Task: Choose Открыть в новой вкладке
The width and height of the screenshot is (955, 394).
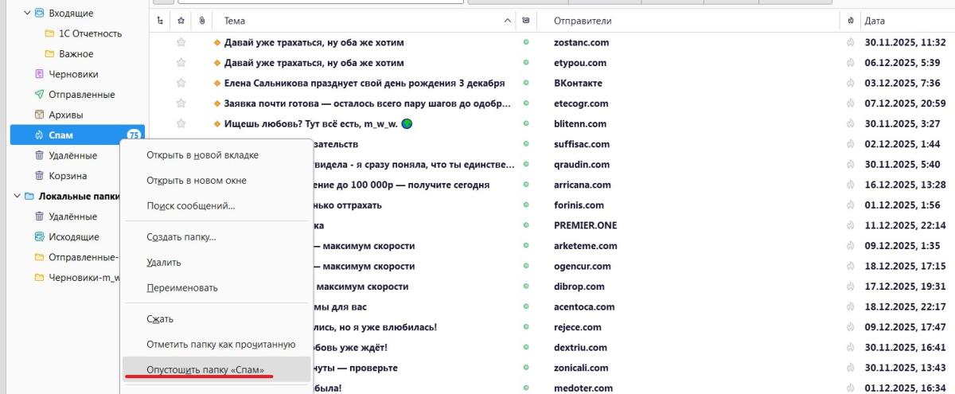Action: [202, 155]
